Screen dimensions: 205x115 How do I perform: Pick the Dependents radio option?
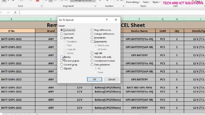[x=99, y=42]
